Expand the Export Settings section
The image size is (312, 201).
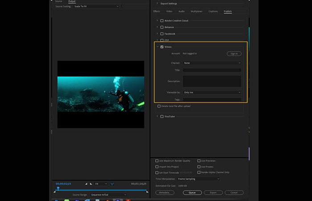click(x=157, y=4)
